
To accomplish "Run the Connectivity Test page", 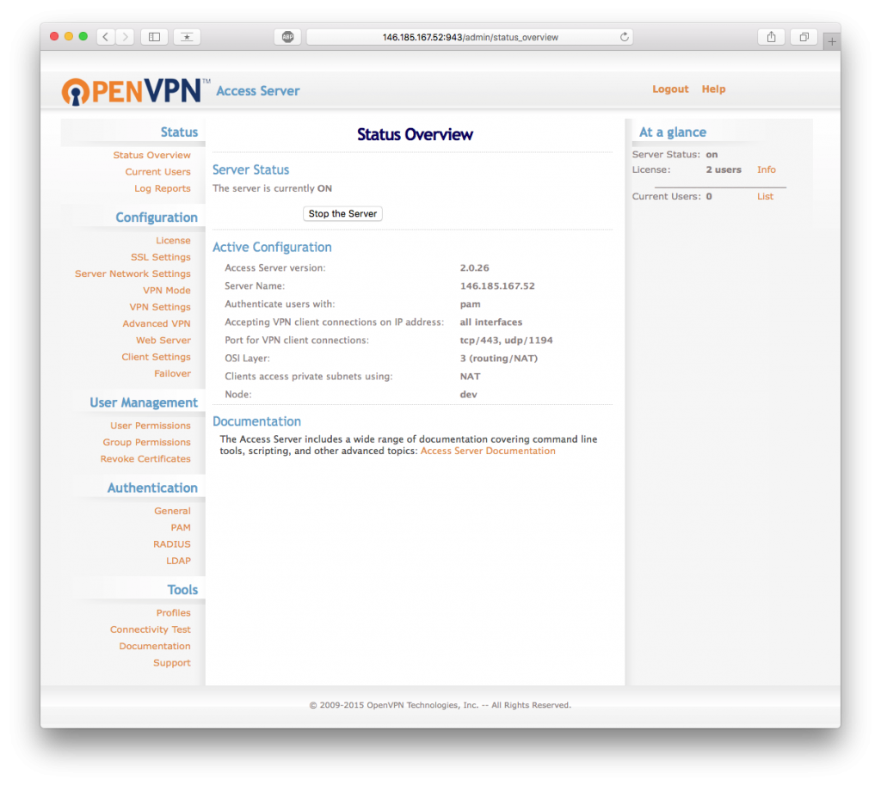I will pyautogui.click(x=150, y=630).
